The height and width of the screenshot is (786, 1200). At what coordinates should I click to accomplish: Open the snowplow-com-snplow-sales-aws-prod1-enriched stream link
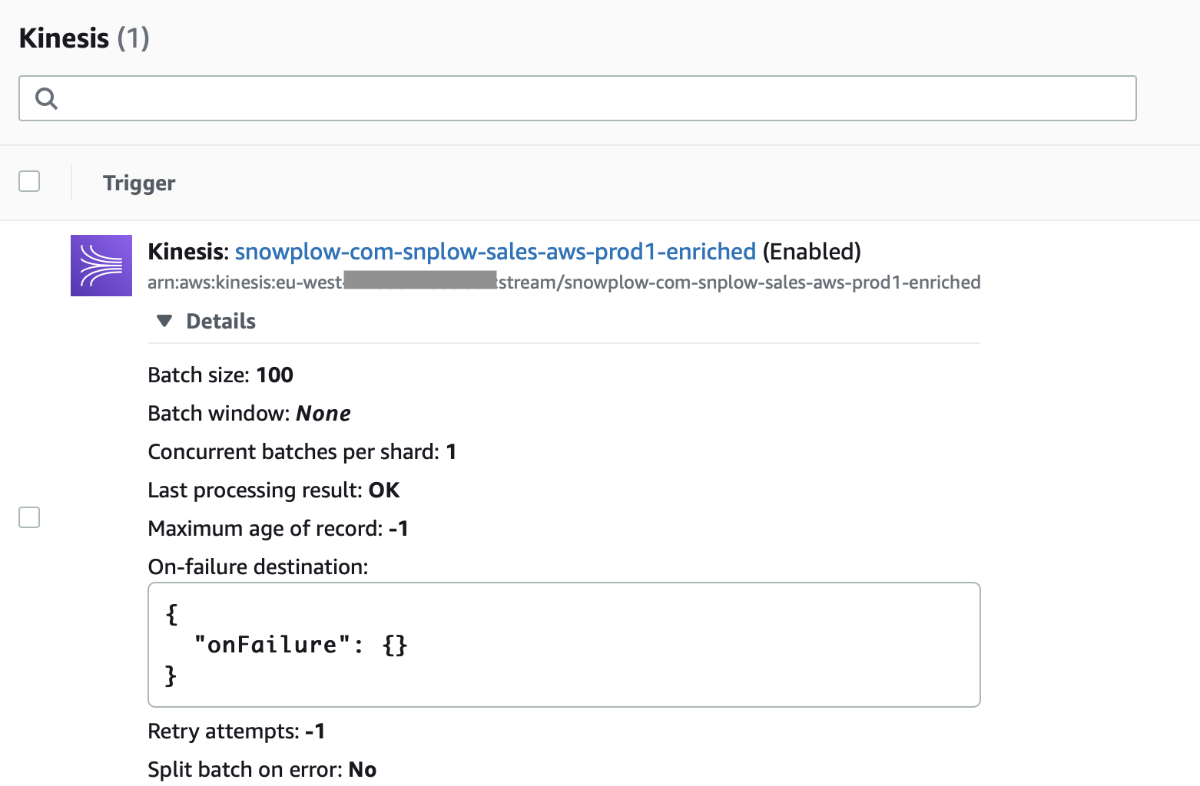pyautogui.click(x=496, y=252)
